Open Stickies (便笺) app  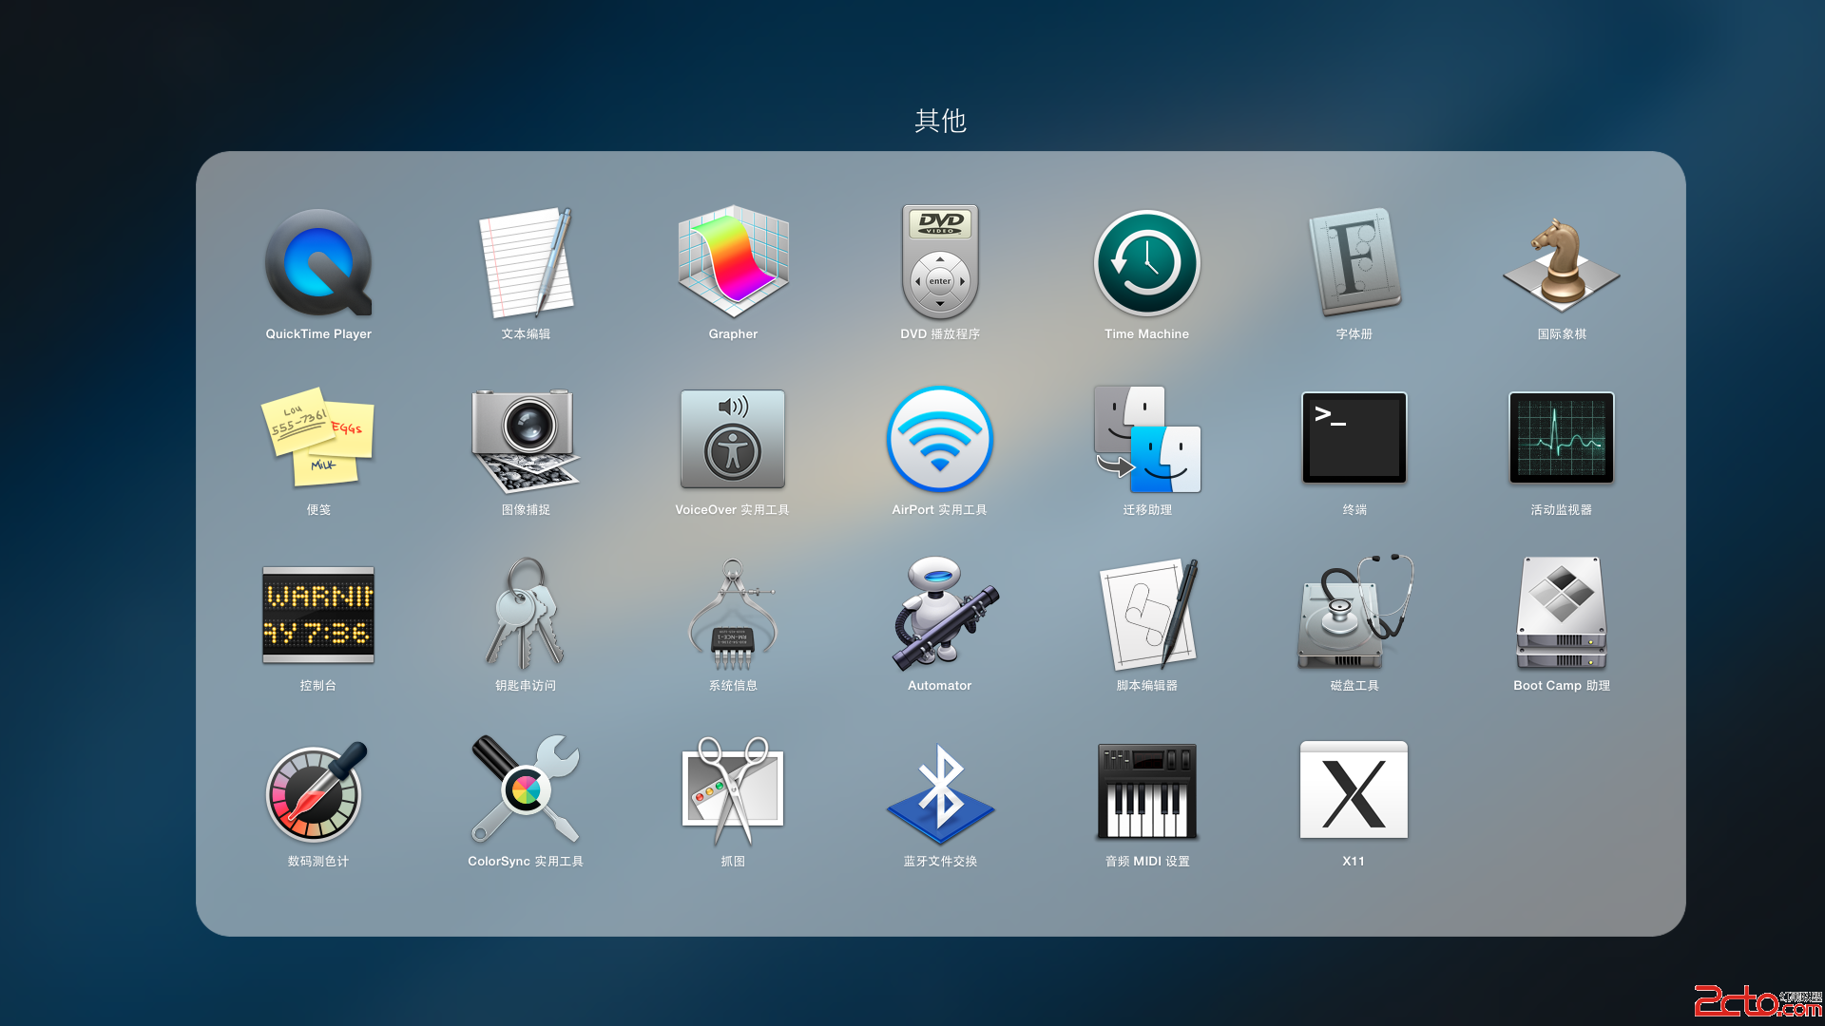coord(318,438)
